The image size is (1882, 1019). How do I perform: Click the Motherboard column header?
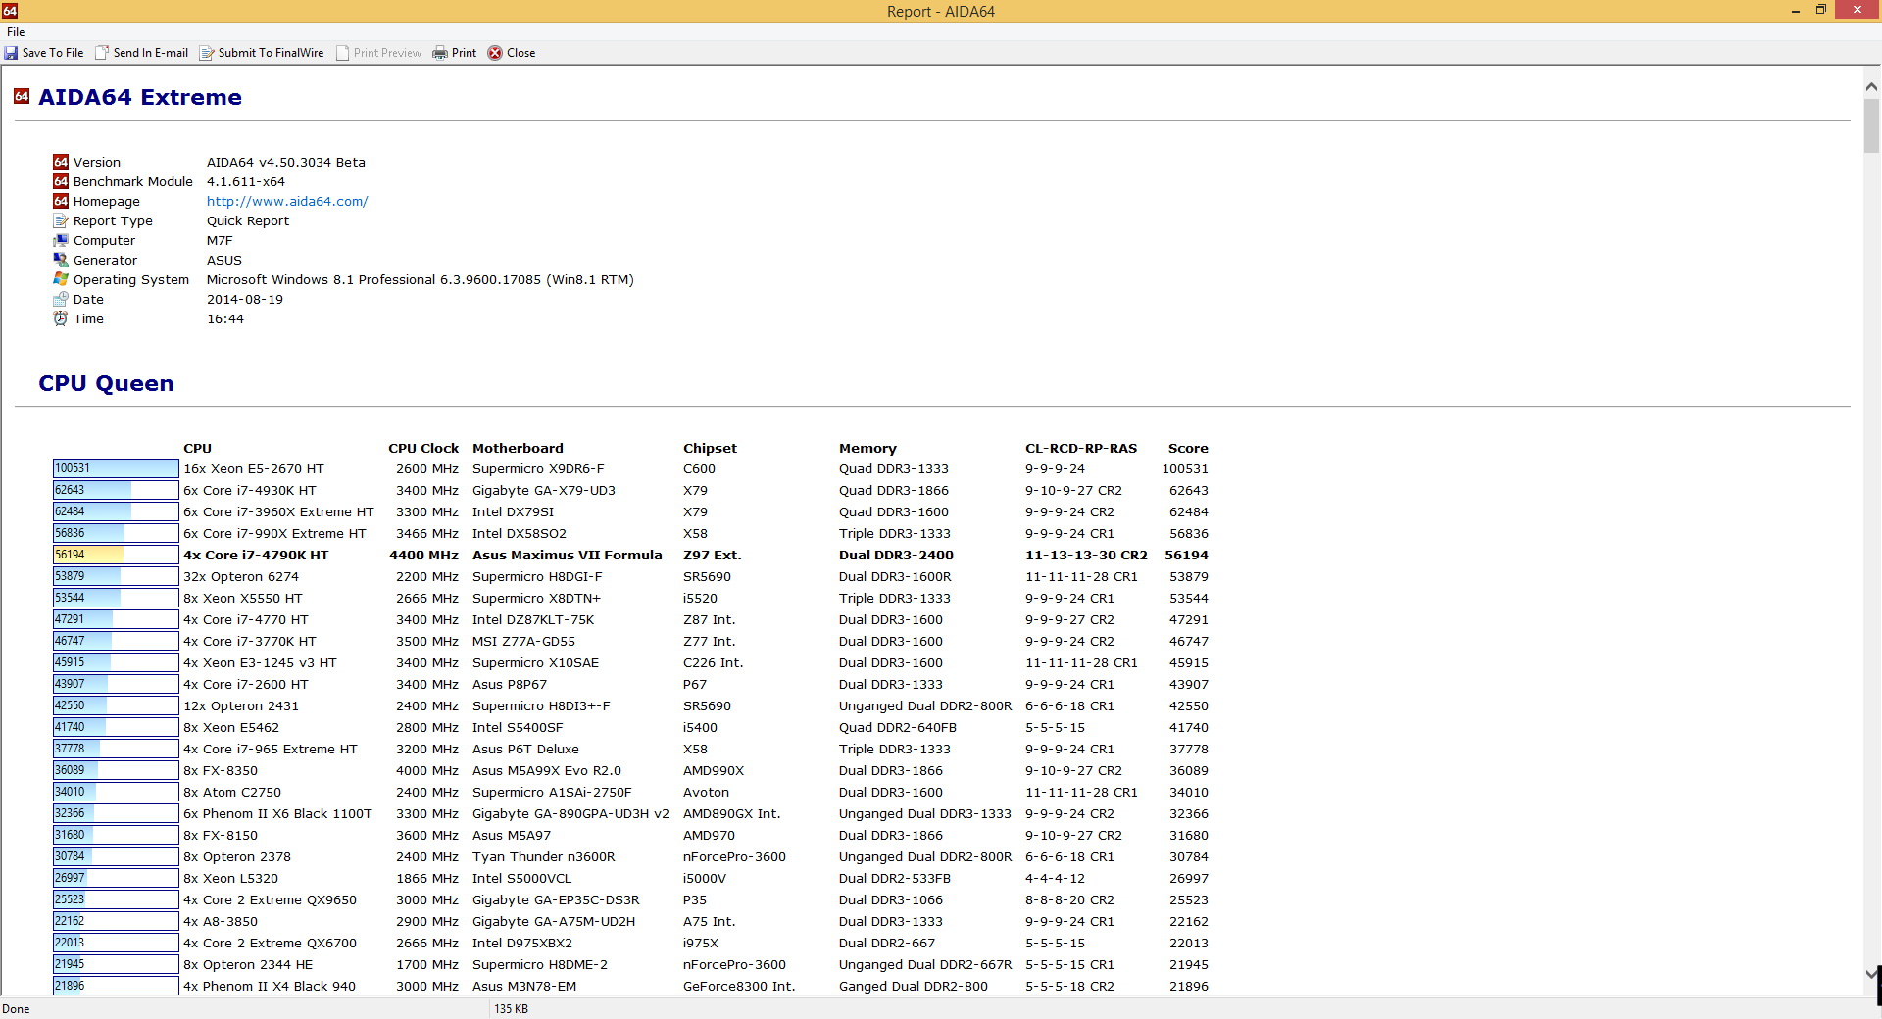pyautogui.click(x=518, y=448)
